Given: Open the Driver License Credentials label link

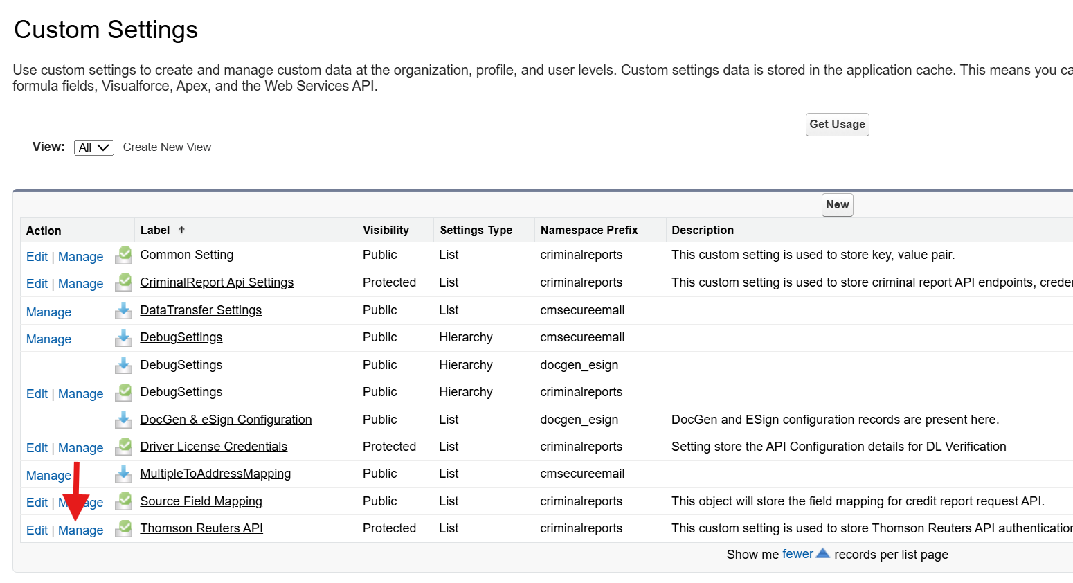Looking at the screenshot, I should coord(214,447).
